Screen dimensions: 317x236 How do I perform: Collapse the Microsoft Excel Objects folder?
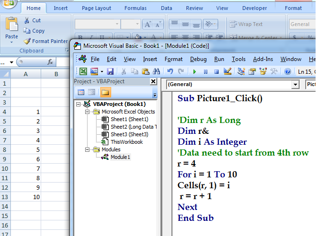coord(87,112)
